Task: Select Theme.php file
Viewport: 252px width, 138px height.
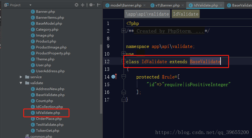Action: (x=45, y=59)
